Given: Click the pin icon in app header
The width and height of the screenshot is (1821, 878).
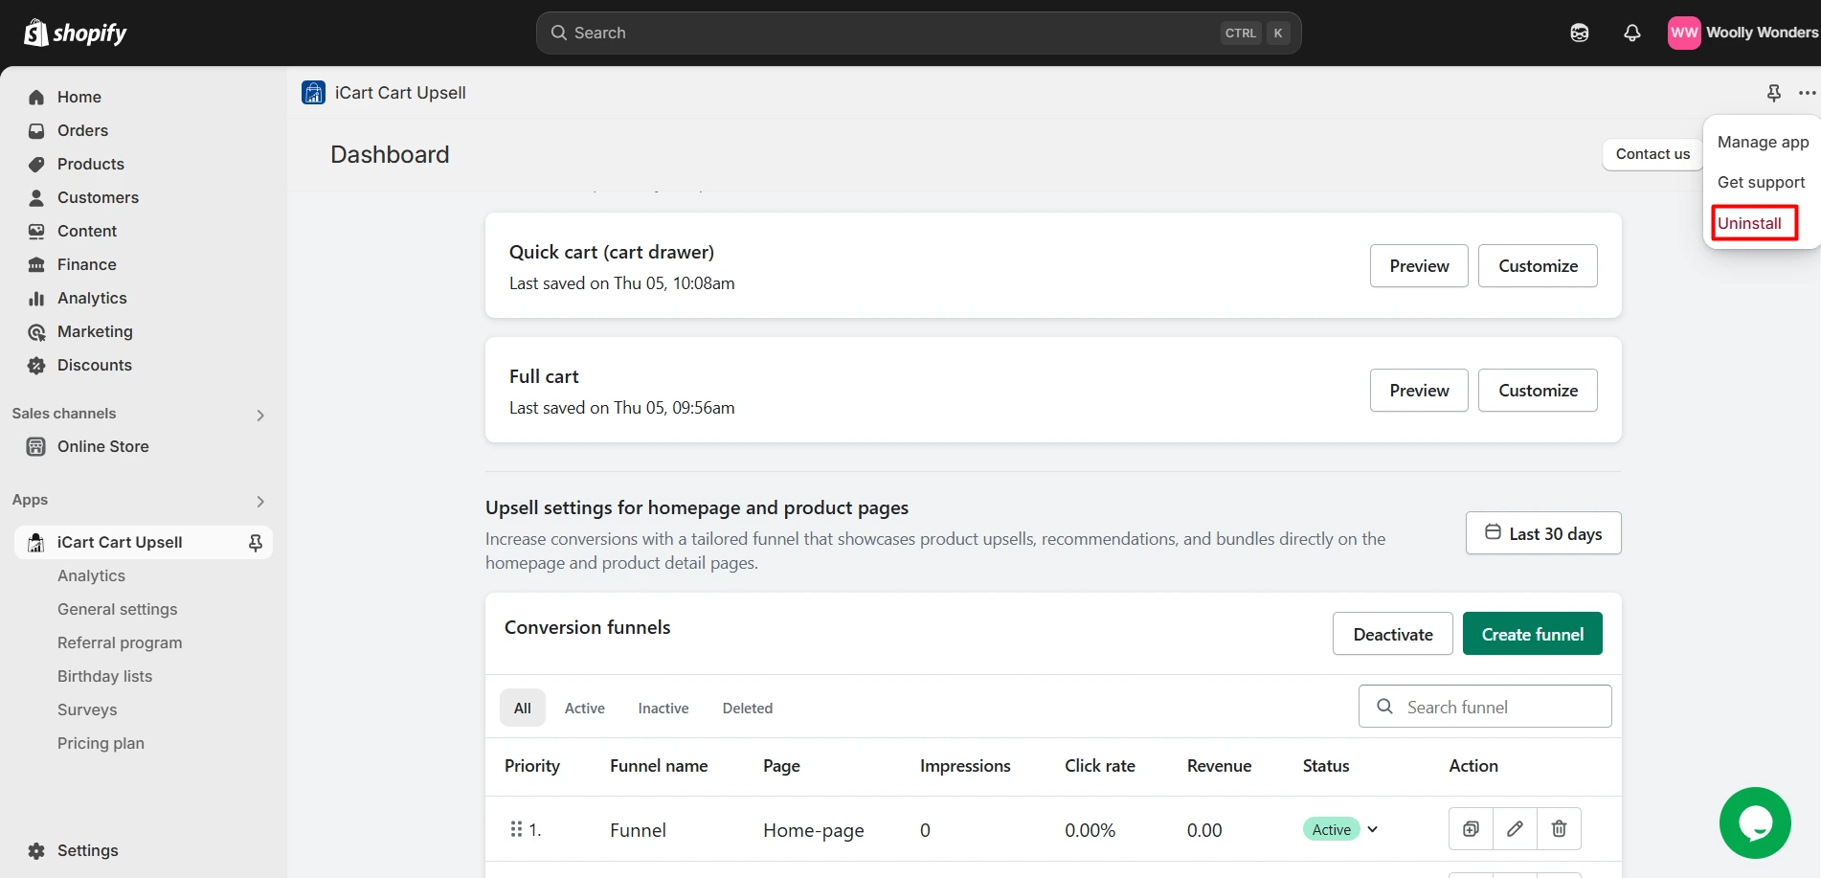Looking at the screenshot, I should [1774, 93].
